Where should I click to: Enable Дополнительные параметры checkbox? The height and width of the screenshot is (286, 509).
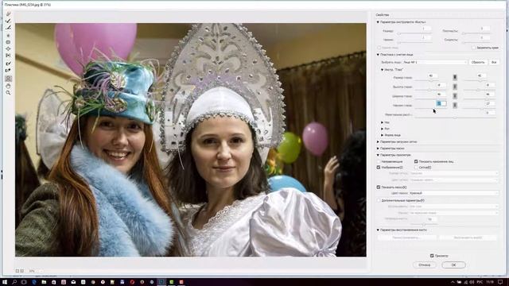[379, 200]
